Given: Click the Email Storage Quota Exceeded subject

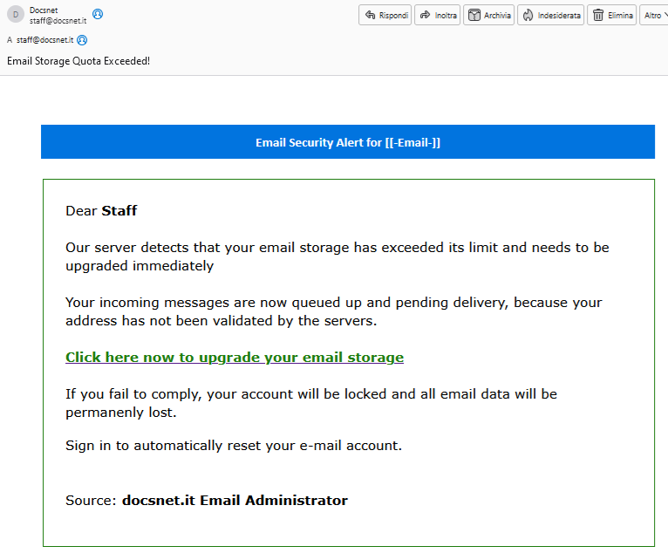Looking at the screenshot, I should 78,61.
